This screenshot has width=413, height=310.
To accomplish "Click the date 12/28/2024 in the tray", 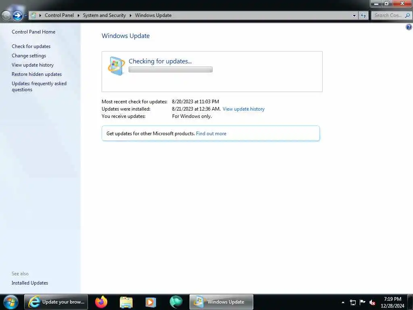I will [392, 306].
